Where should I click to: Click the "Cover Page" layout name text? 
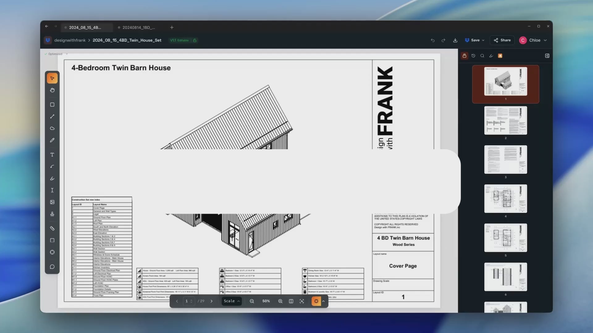[x=403, y=266]
